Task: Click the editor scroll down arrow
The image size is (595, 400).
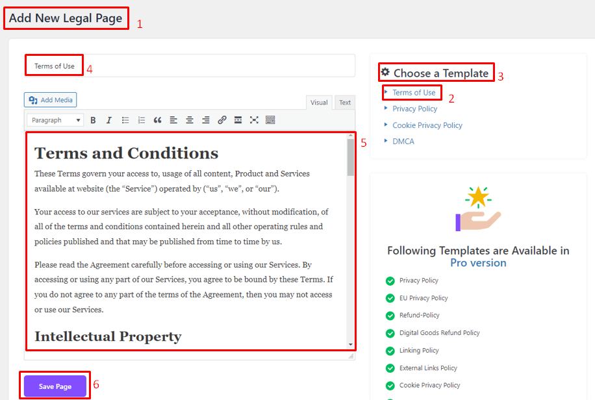Action: (x=350, y=345)
